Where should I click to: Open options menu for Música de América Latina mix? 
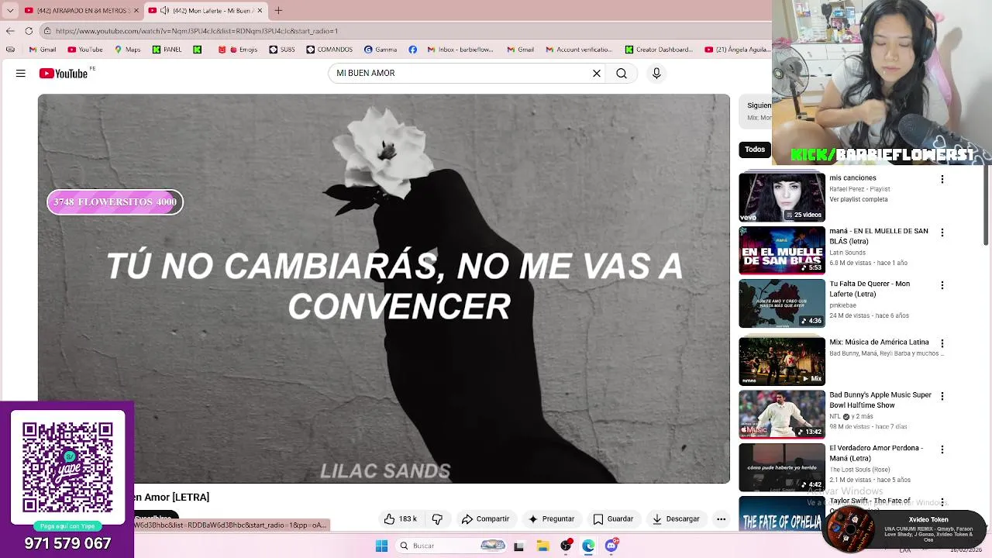942,343
